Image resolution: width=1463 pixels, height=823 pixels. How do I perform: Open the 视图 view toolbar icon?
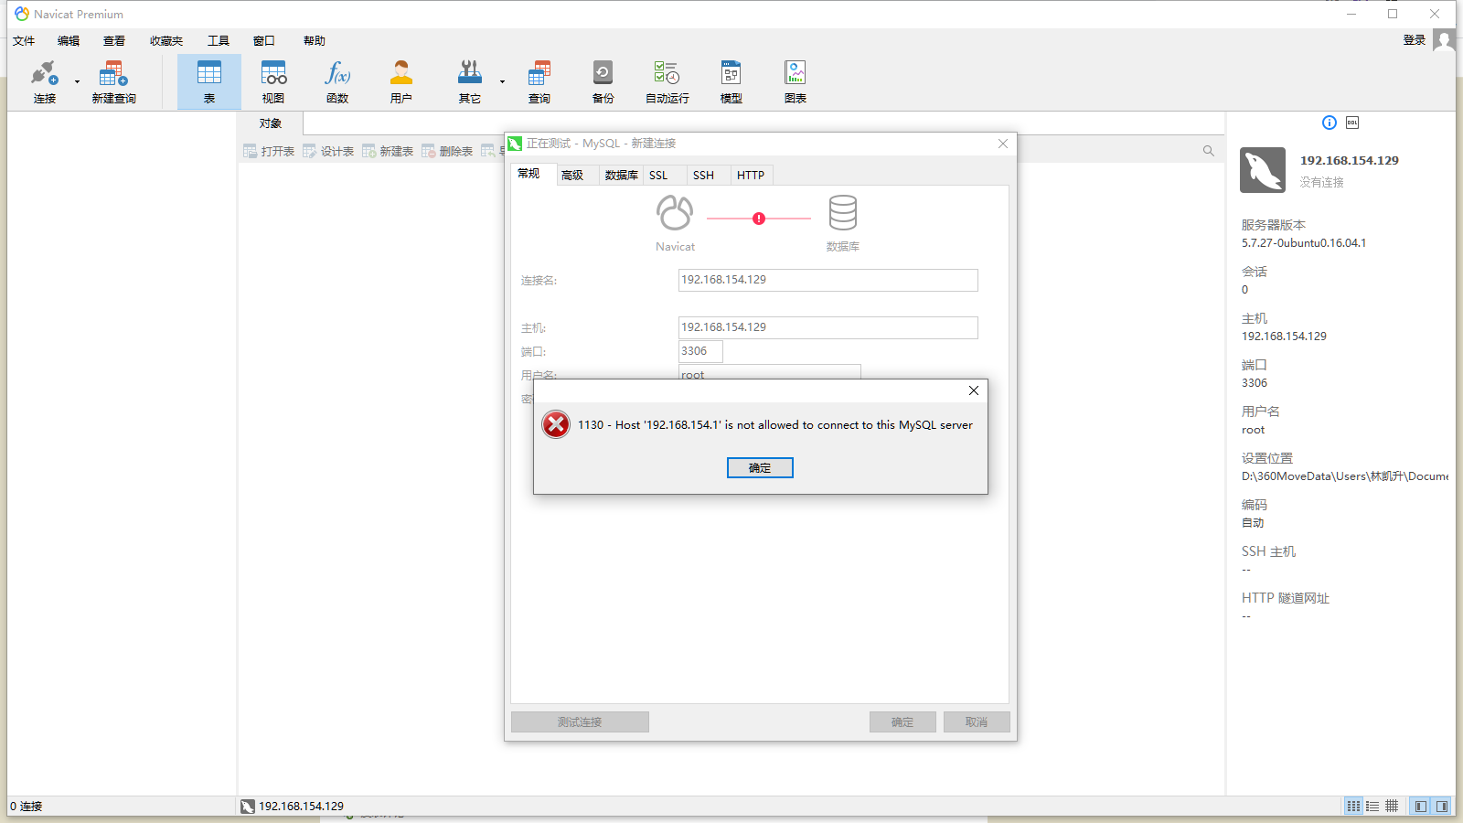click(x=273, y=81)
